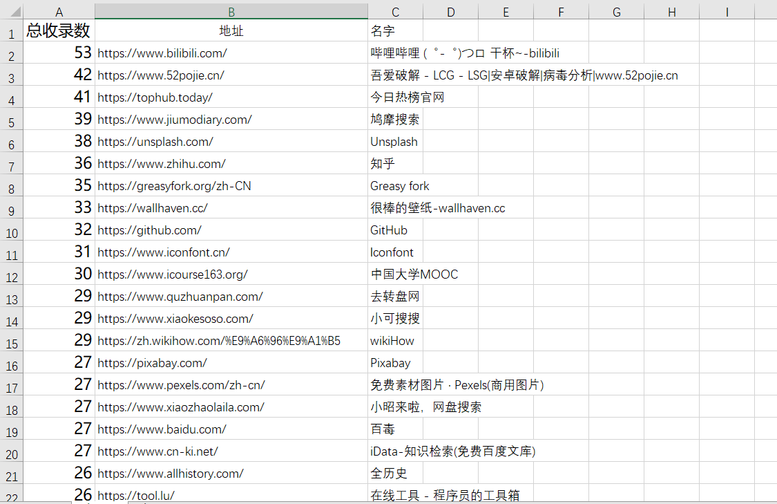The image size is (777, 504).
Task: Click the https://greasyfork.org/zh-CN cell
Action: tap(231, 185)
